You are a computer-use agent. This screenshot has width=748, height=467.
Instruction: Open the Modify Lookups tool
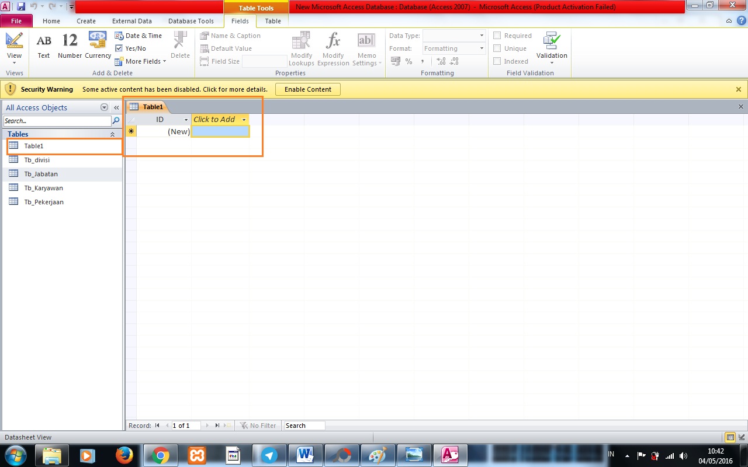point(301,48)
